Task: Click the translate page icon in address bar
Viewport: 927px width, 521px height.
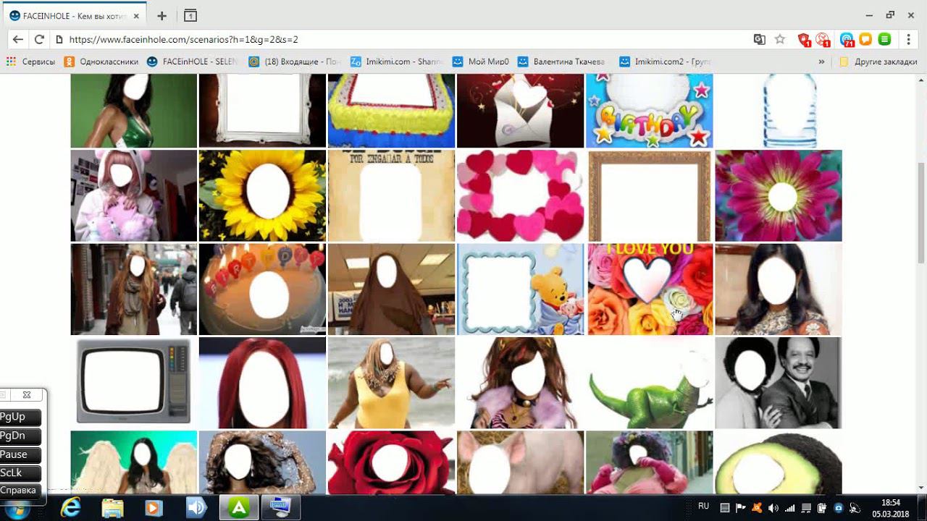Action: [759, 40]
